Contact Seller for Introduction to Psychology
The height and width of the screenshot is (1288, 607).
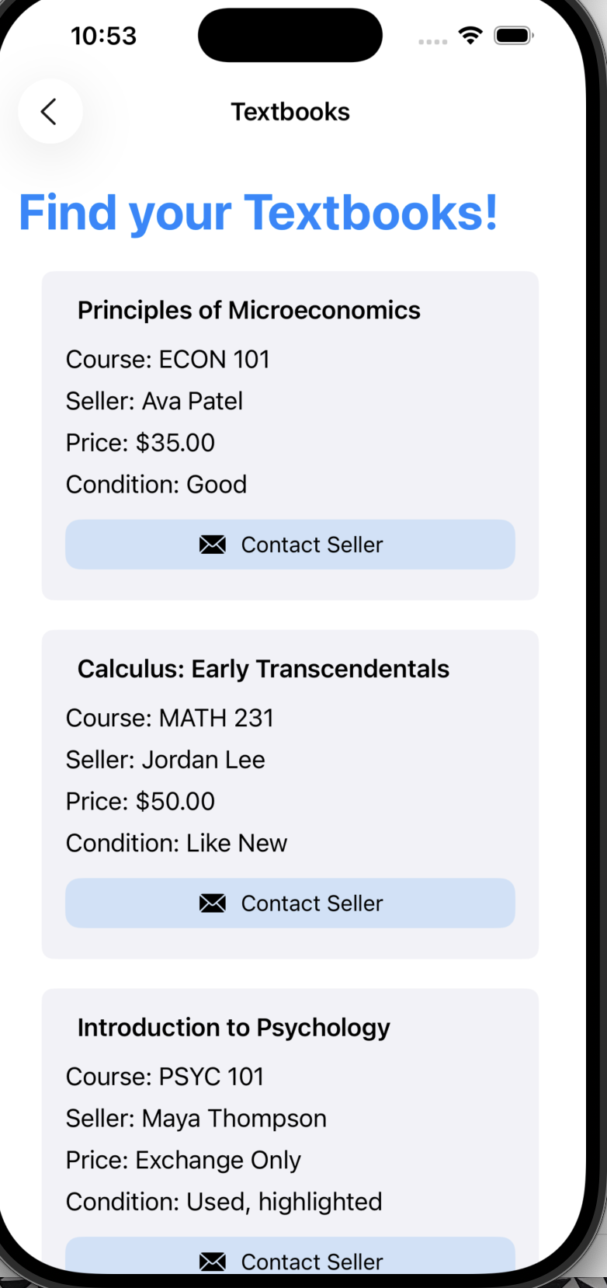click(x=290, y=1257)
